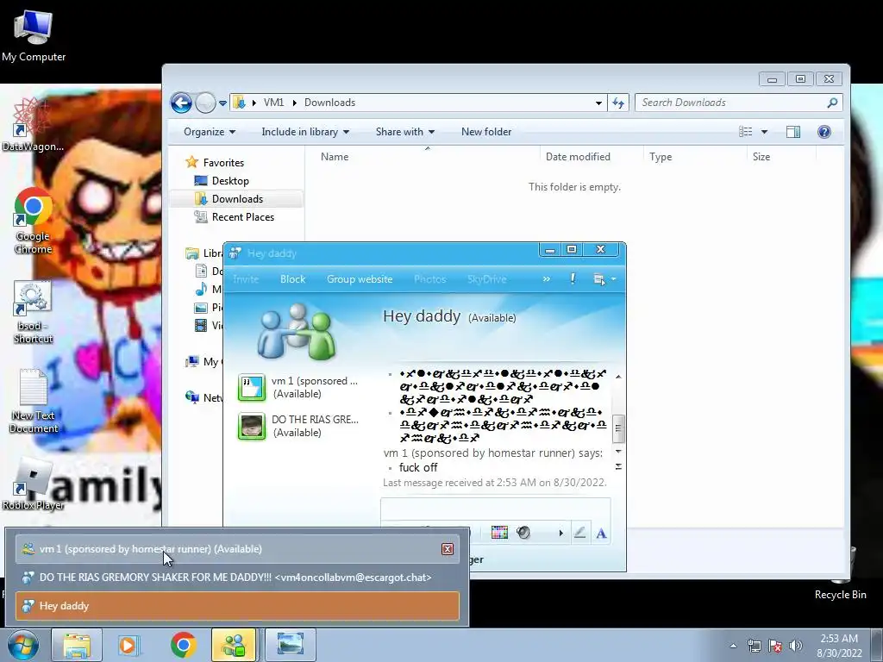Select the Google Chrome desktop shortcut
The width and height of the screenshot is (883, 662).
pos(34,221)
